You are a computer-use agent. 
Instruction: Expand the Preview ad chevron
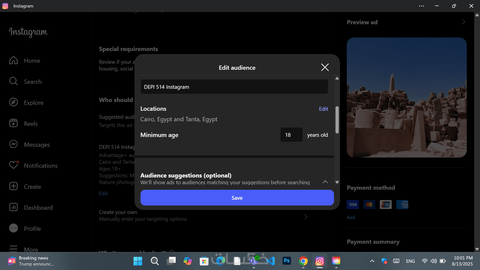point(463,22)
